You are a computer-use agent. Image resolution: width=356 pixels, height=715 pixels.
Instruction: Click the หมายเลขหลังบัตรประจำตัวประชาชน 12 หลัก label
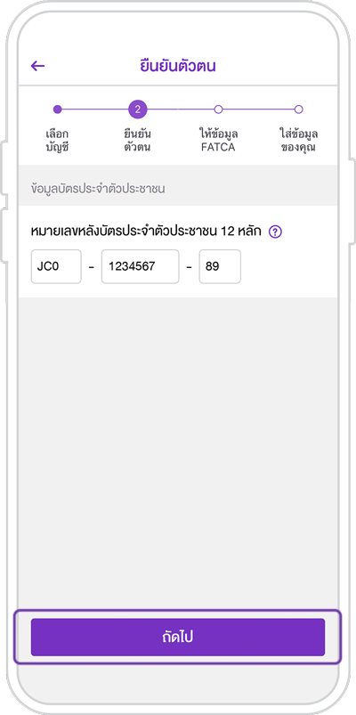(146, 232)
